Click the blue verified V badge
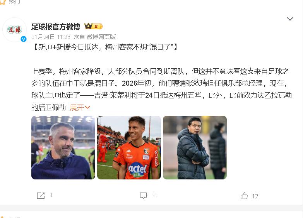 click(24, 39)
